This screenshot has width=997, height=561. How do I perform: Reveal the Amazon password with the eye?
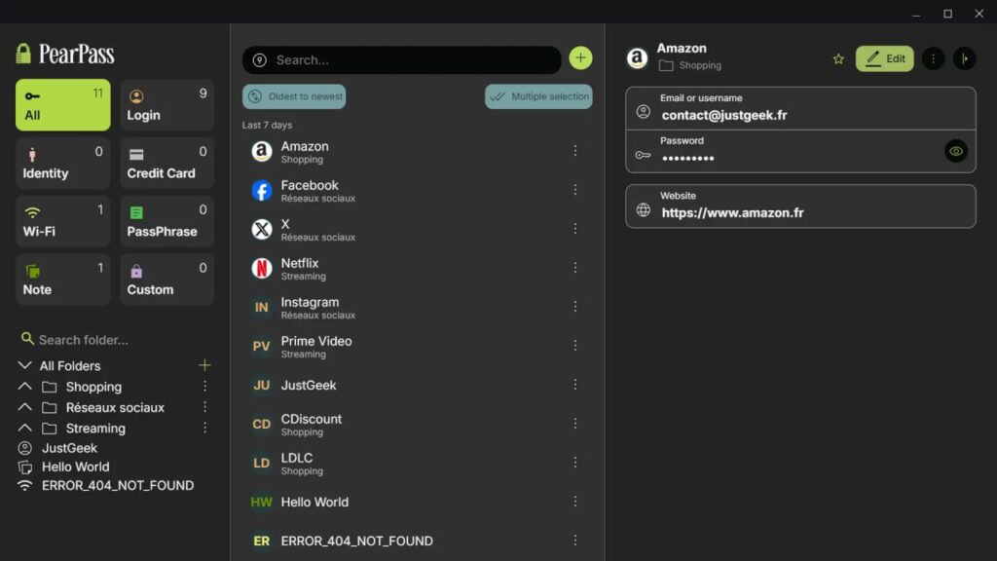957,152
